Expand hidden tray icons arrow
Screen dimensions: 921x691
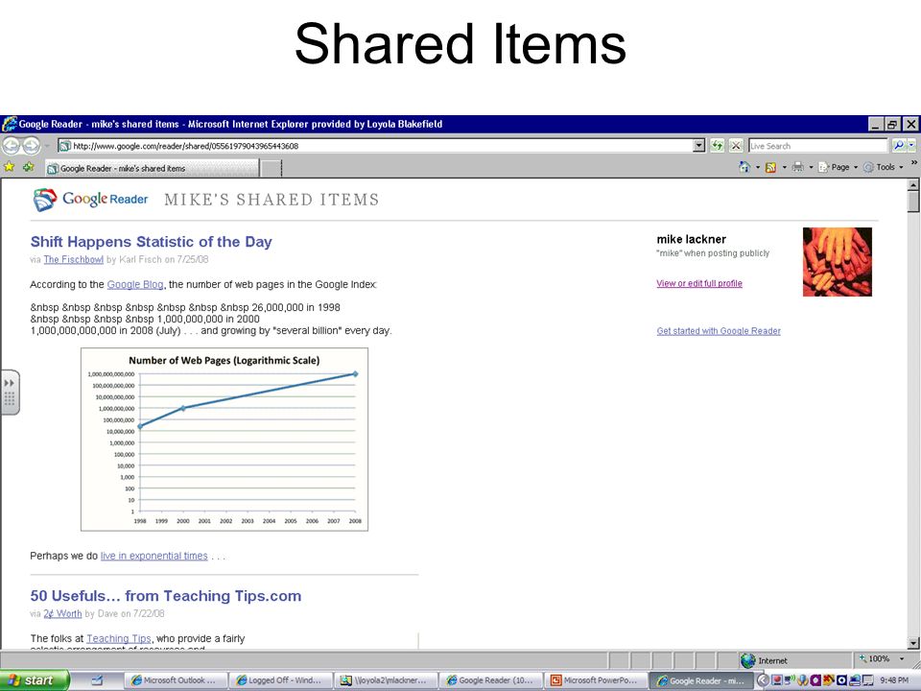[x=763, y=680]
